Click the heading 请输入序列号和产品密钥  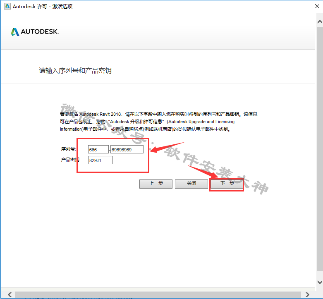pyautogui.click(x=75, y=71)
